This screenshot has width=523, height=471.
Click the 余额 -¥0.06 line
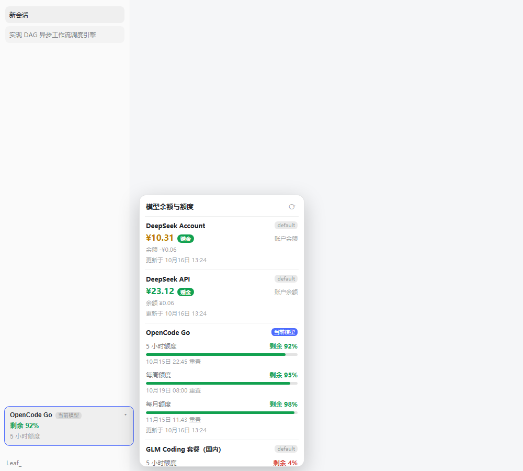[x=161, y=250]
